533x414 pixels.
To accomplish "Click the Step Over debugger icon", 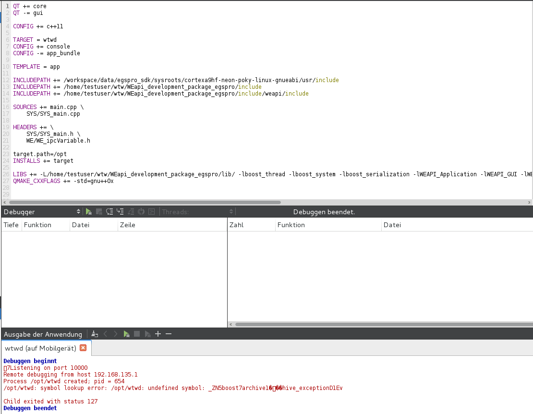I will (109, 212).
